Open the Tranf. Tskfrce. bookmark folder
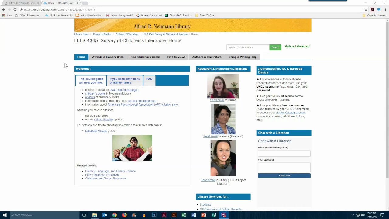The image size is (389, 219). pos(205,15)
